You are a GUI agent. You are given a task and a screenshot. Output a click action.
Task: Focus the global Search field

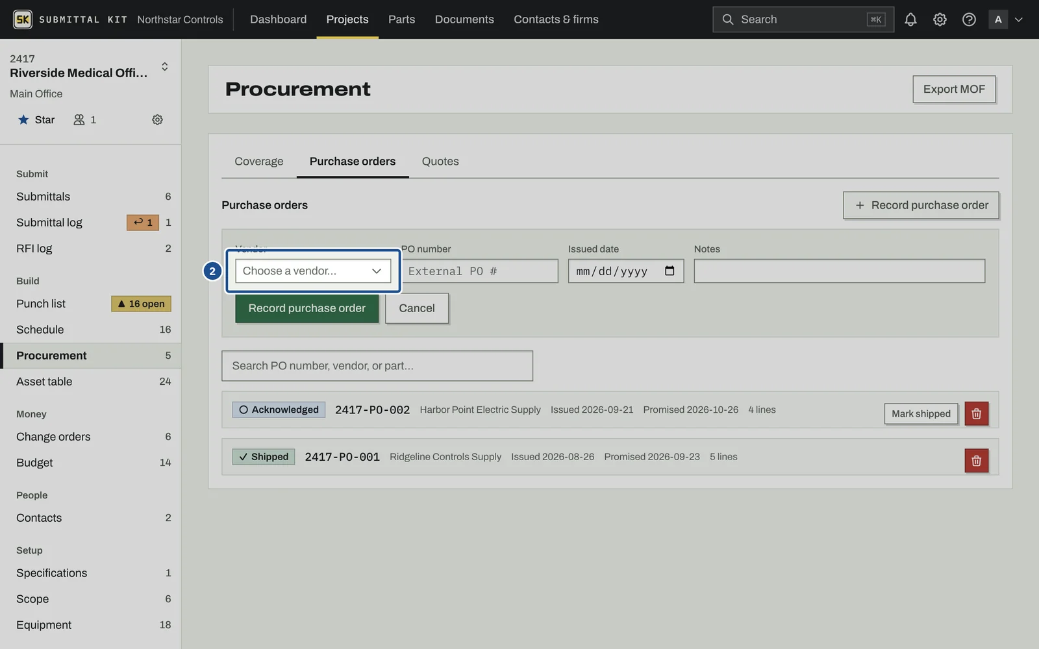pos(803,19)
